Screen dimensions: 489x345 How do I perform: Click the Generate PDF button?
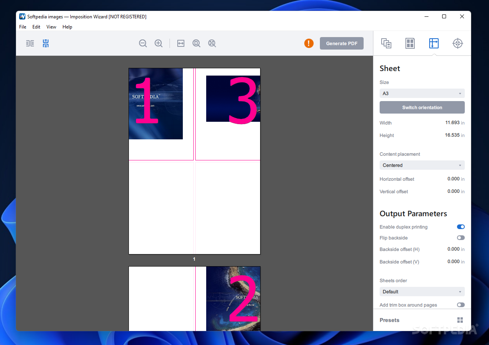pyautogui.click(x=342, y=43)
